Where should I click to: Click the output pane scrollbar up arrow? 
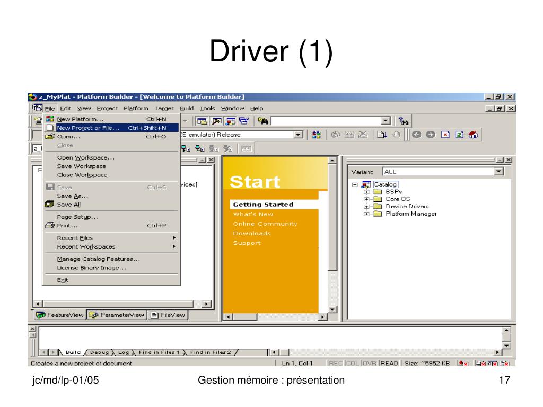click(x=506, y=331)
